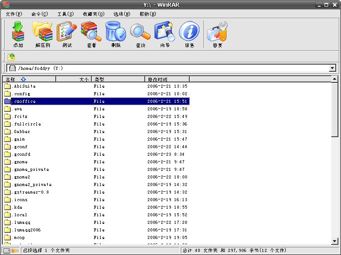This screenshot has width=341, height=255.
Task: Click the .icons folder icon
Action: pyautogui.click(x=8, y=199)
